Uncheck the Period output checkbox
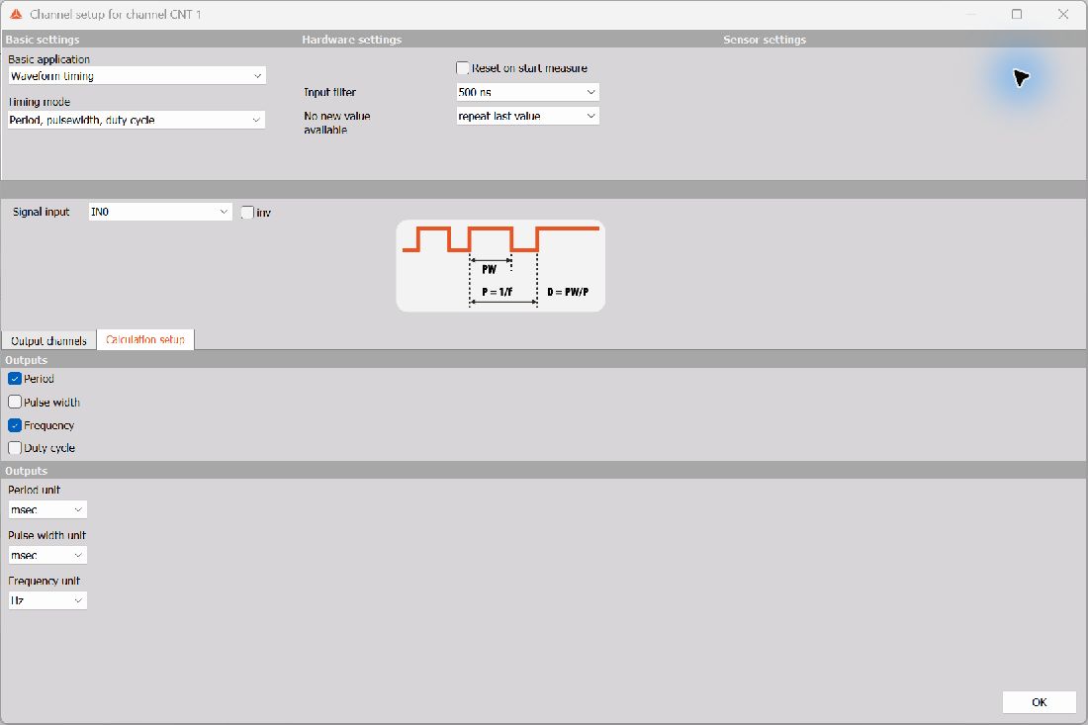Image resolution: width=1088 pixels, height=725 pixels. coord(15,379)
